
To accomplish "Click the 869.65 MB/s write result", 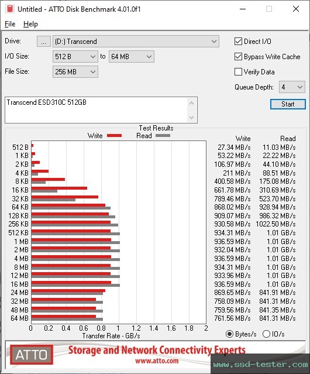I will 232,293.
